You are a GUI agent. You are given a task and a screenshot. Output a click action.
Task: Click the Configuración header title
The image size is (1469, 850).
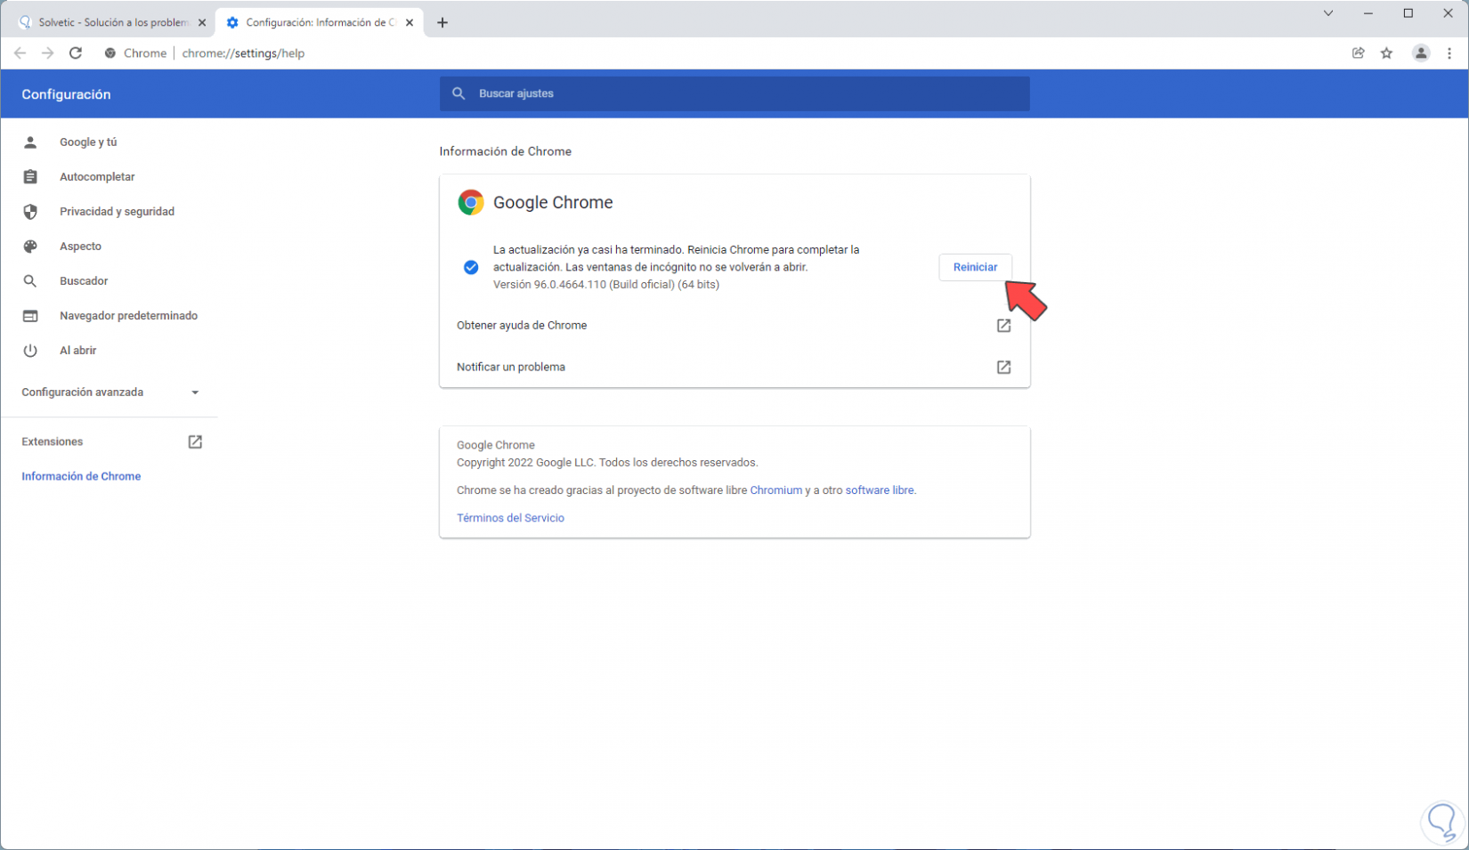point(66,94)
